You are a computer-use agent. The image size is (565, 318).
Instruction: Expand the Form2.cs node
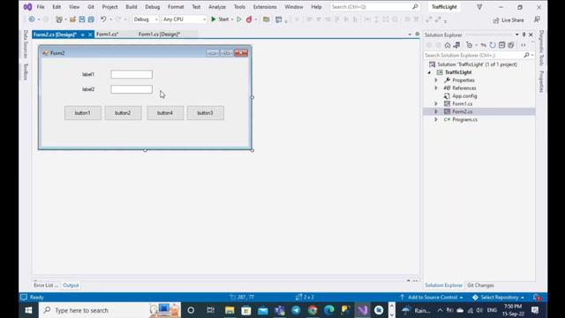tap(436, 111)
